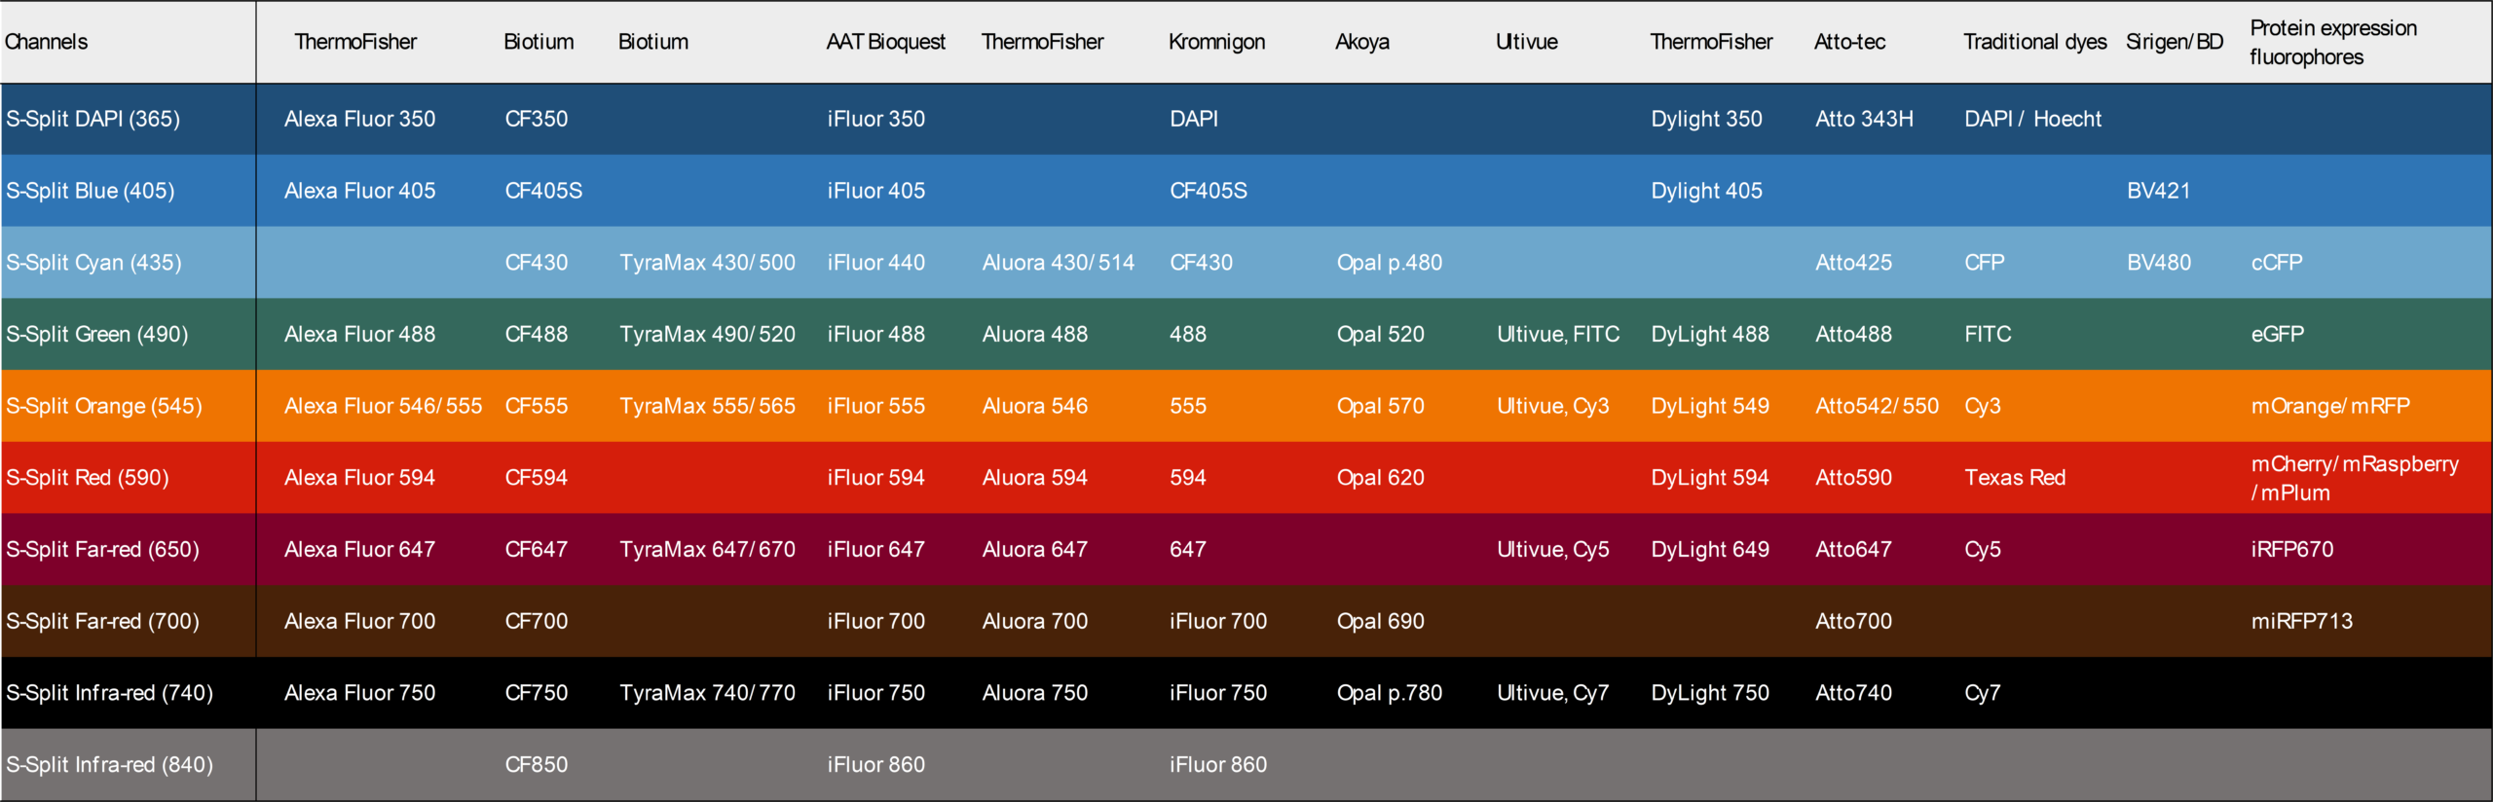This screenshot has height=802, width=2493.
Task: Select the AAT Bioquest column header
Action: click(885, 42)
